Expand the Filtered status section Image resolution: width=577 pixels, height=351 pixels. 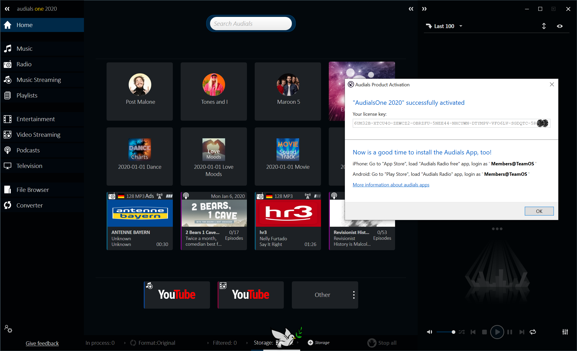pyautogui.click(x=225, y=343)
